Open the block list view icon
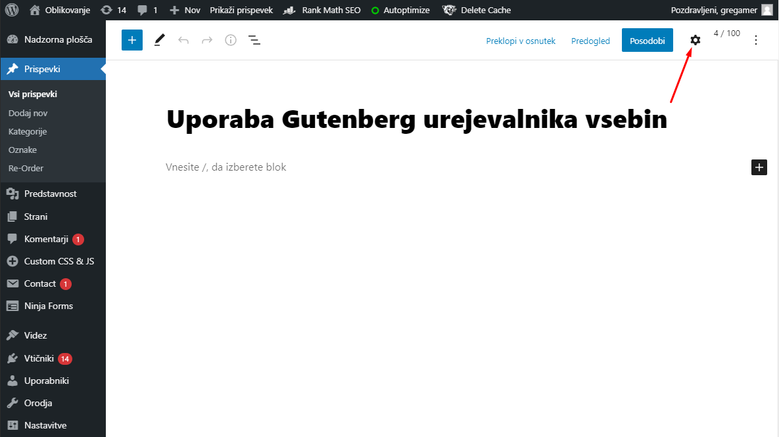 pyautogui.click(x=254, y=40)
